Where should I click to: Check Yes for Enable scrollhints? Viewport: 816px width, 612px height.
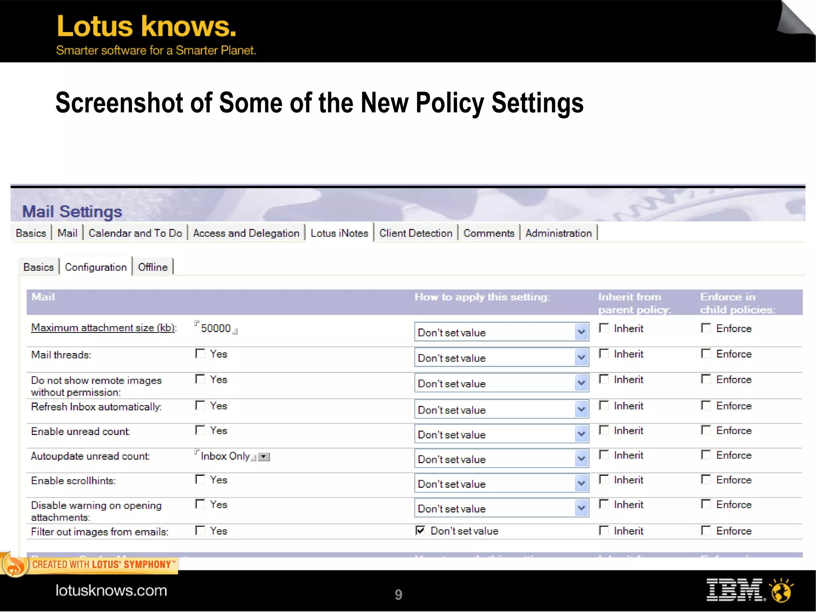click(x=200, y=480)
